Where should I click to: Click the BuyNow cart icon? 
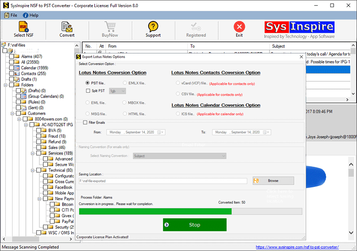click(x=110, y=27)
